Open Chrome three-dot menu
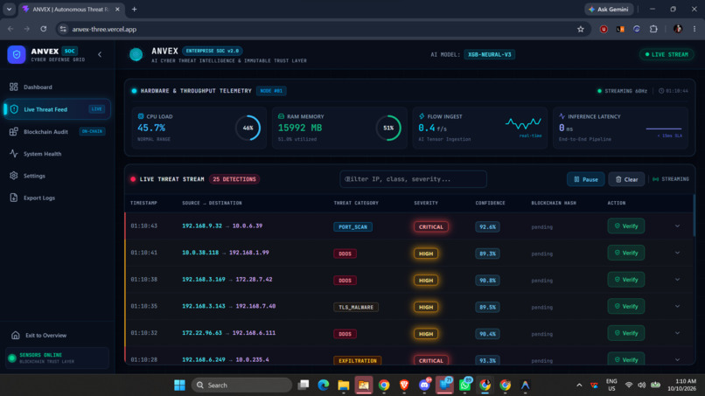The image size is (705, 396). [695, 29]
